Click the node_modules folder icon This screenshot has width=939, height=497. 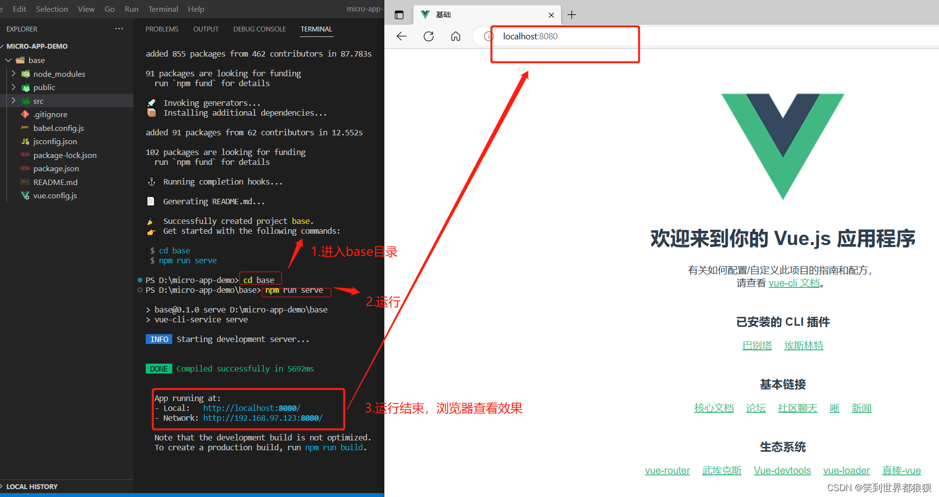[x=26, y=74]
